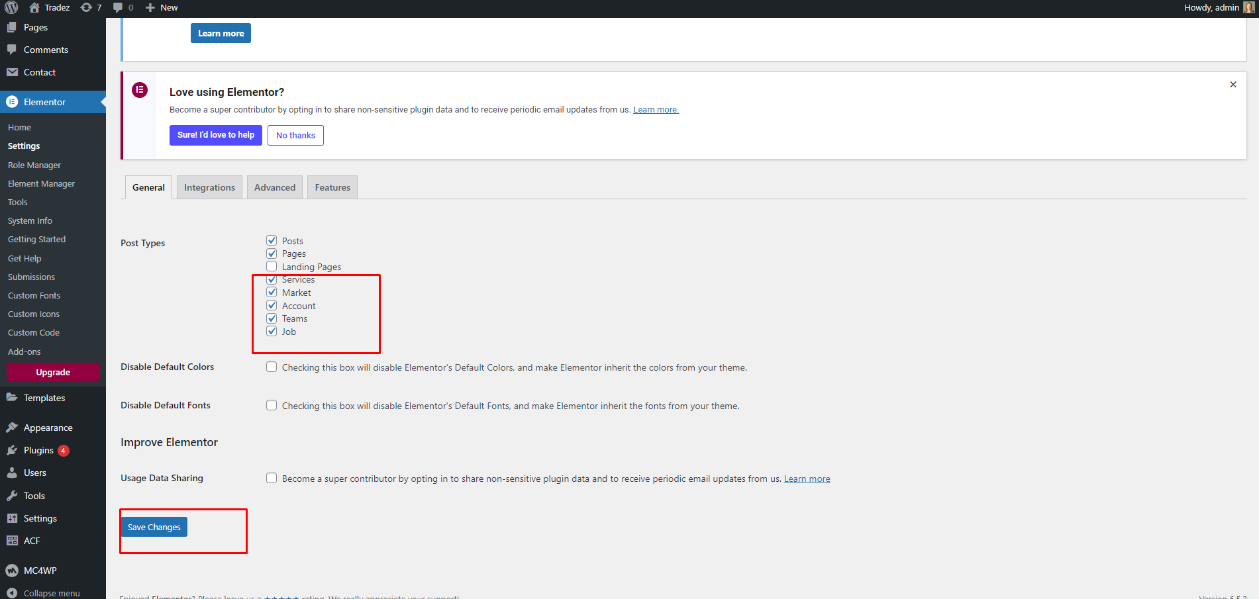Toggle the Account post type checkbox

[x=272, y=305]
